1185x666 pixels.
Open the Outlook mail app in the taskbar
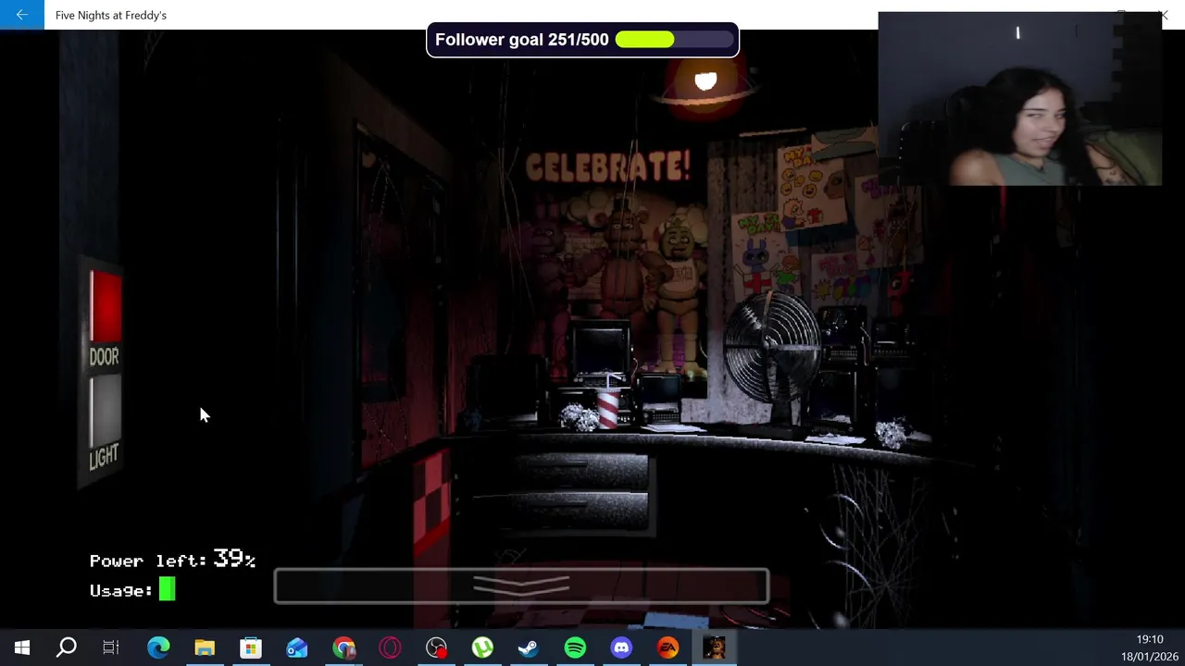(x=297, y=647)
